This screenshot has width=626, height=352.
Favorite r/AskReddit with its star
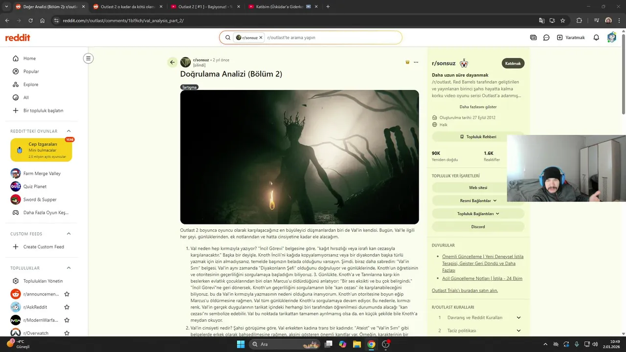[67, 307]
